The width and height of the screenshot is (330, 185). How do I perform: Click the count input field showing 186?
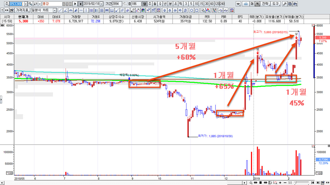(136, 4)
